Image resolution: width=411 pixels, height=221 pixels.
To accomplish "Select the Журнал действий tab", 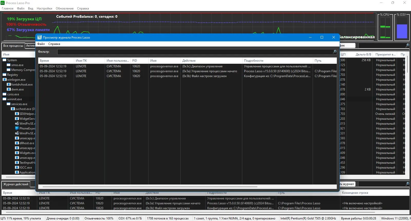I will tap(16, 184).
